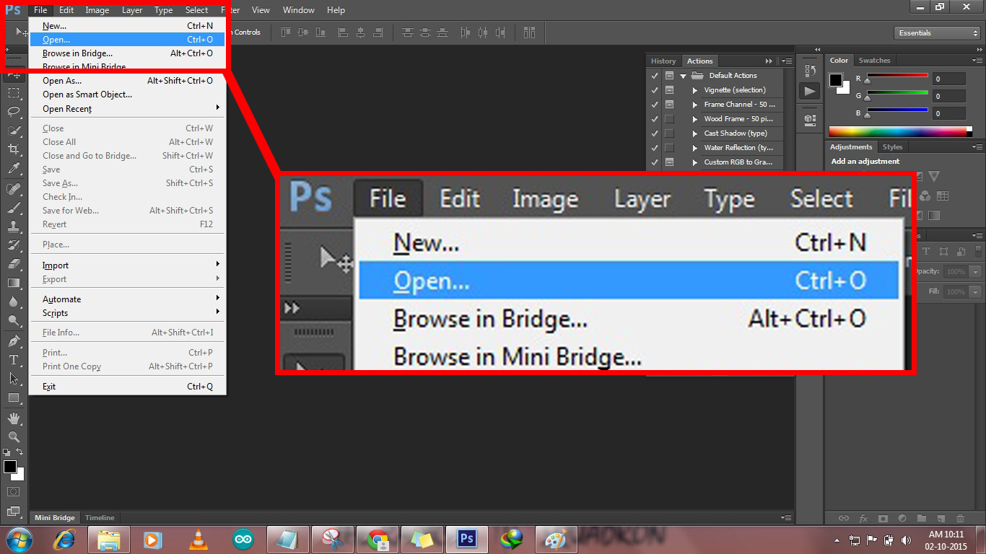This screenshot has height=554, width=986.
Task: Select the Quick Selection tool
Action: 14,131
